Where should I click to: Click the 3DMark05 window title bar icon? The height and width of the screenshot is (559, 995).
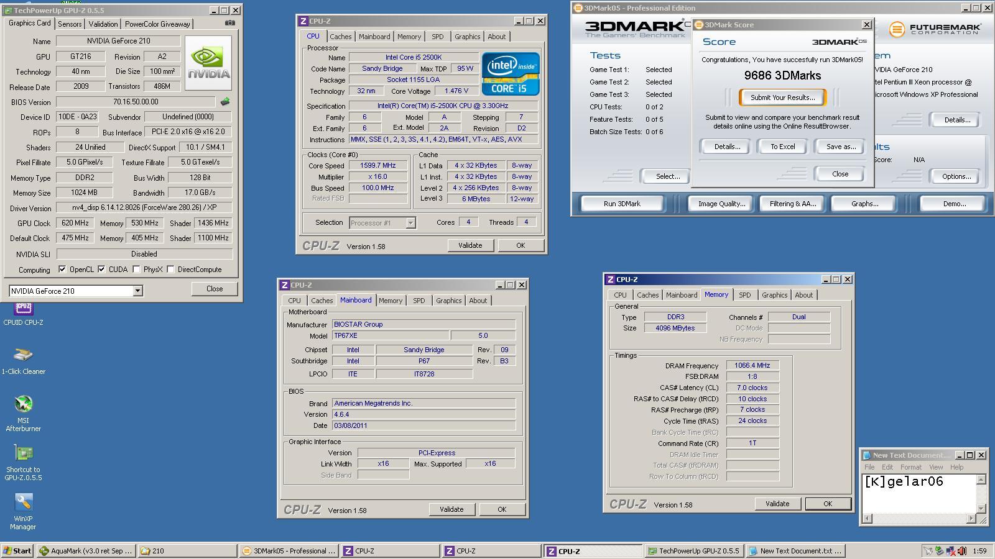(x=578, y=8)
